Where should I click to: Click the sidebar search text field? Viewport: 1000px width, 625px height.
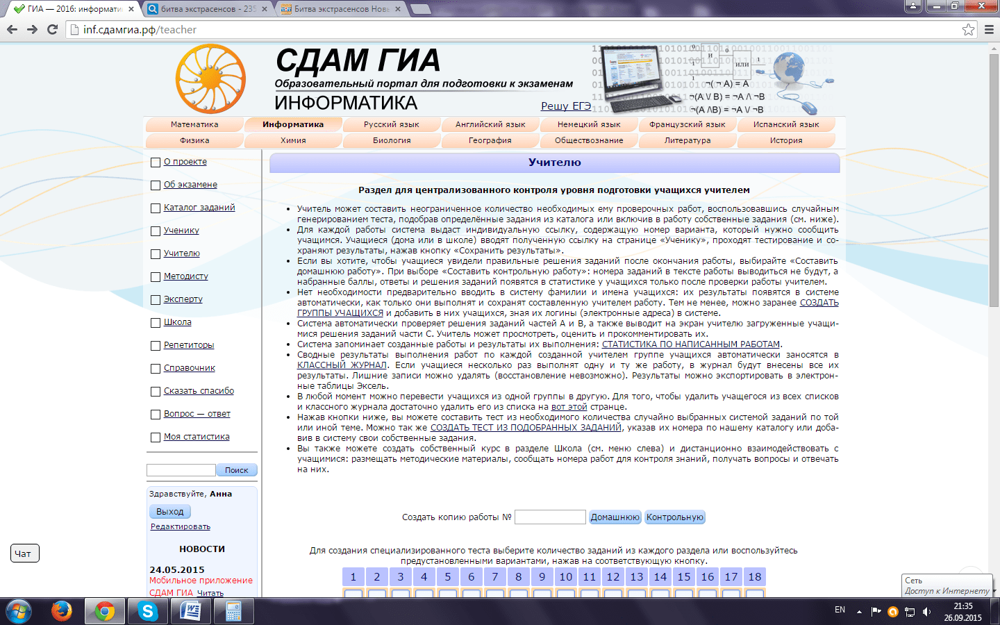pyautogui.click(x=181, y=470)
